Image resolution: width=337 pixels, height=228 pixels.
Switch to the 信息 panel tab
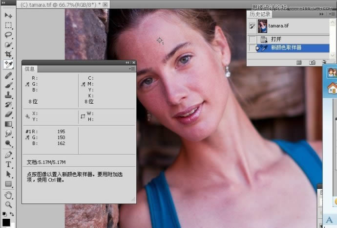(30, 69)
